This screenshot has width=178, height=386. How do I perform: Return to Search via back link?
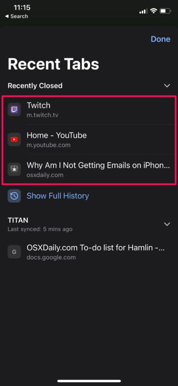[x=16, y=16]
